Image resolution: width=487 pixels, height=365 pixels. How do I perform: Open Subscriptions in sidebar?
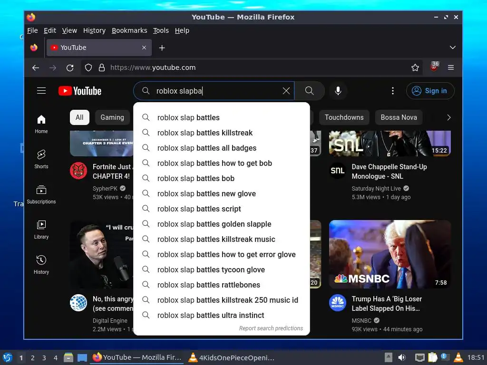pyautogui.click(x=41, y=194)
